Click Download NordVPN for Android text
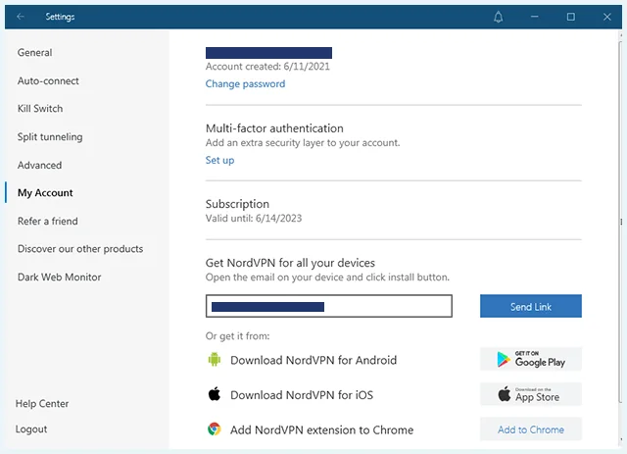 (313, 360)
